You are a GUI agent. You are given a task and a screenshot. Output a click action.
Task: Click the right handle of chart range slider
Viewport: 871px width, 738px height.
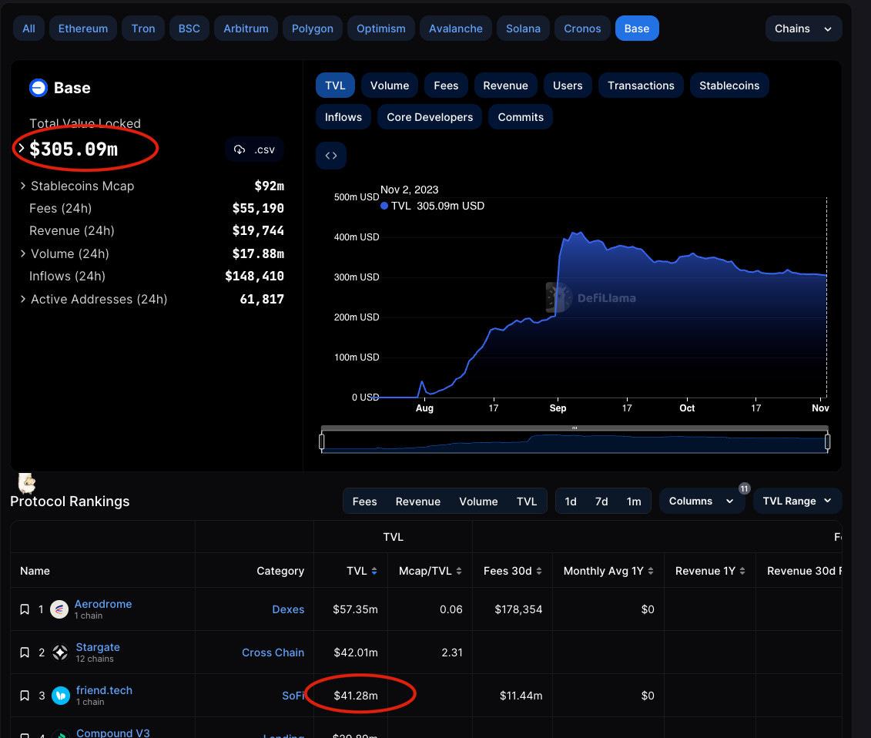pos(828,442)
